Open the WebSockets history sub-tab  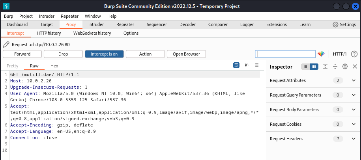point(92,33)
